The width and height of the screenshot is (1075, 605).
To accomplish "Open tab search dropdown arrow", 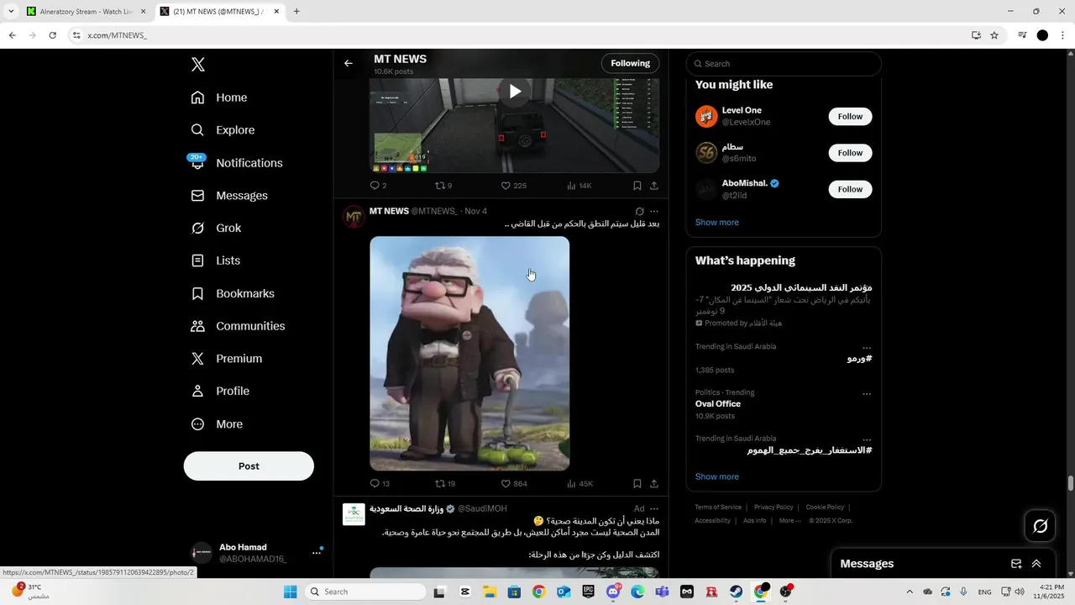I will (x=11, y=12).
